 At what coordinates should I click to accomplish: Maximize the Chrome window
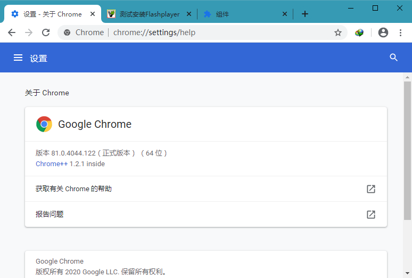(375, 8)
